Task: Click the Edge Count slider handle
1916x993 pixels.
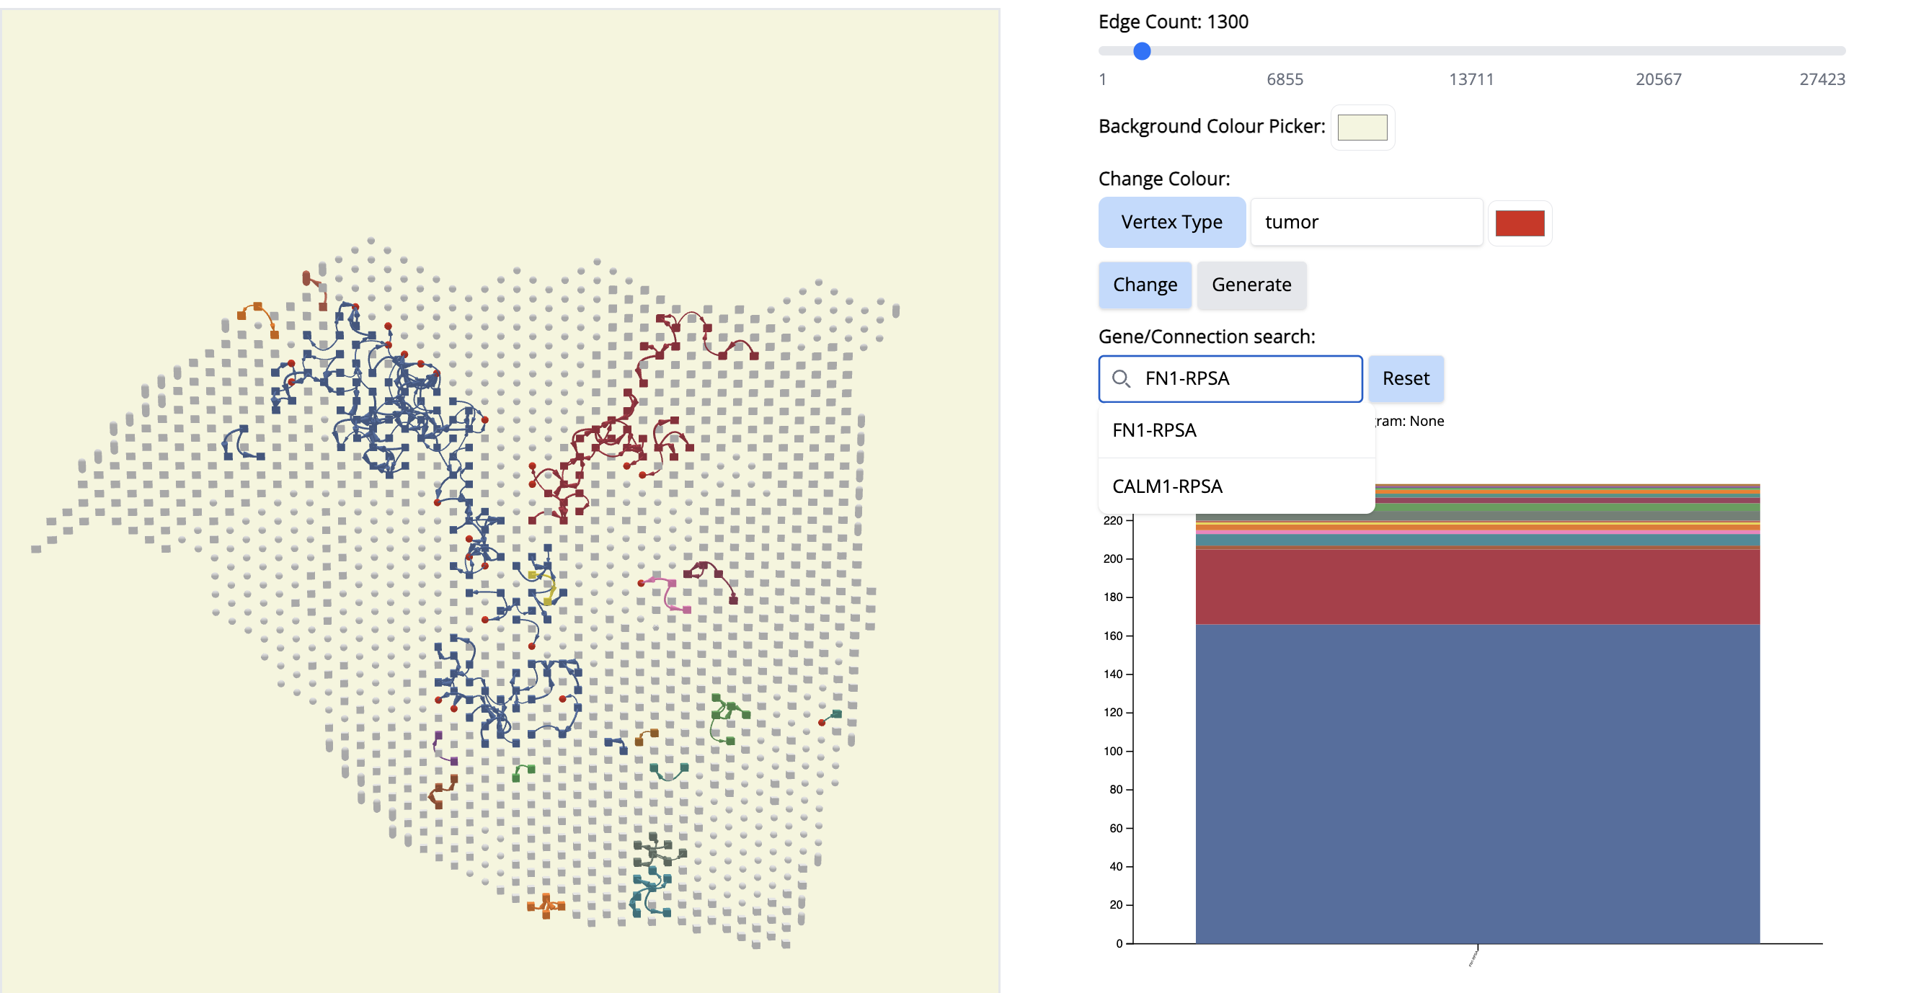Action: pyautogui.click(x=1142, y=50)
